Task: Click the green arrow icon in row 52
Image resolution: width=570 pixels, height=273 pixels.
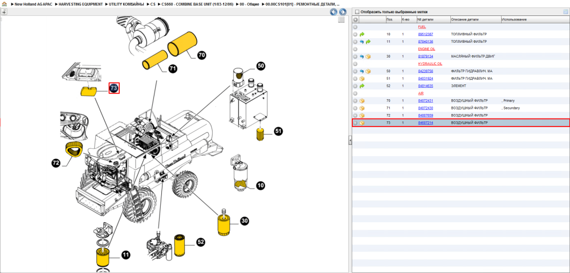Action: 362,86
